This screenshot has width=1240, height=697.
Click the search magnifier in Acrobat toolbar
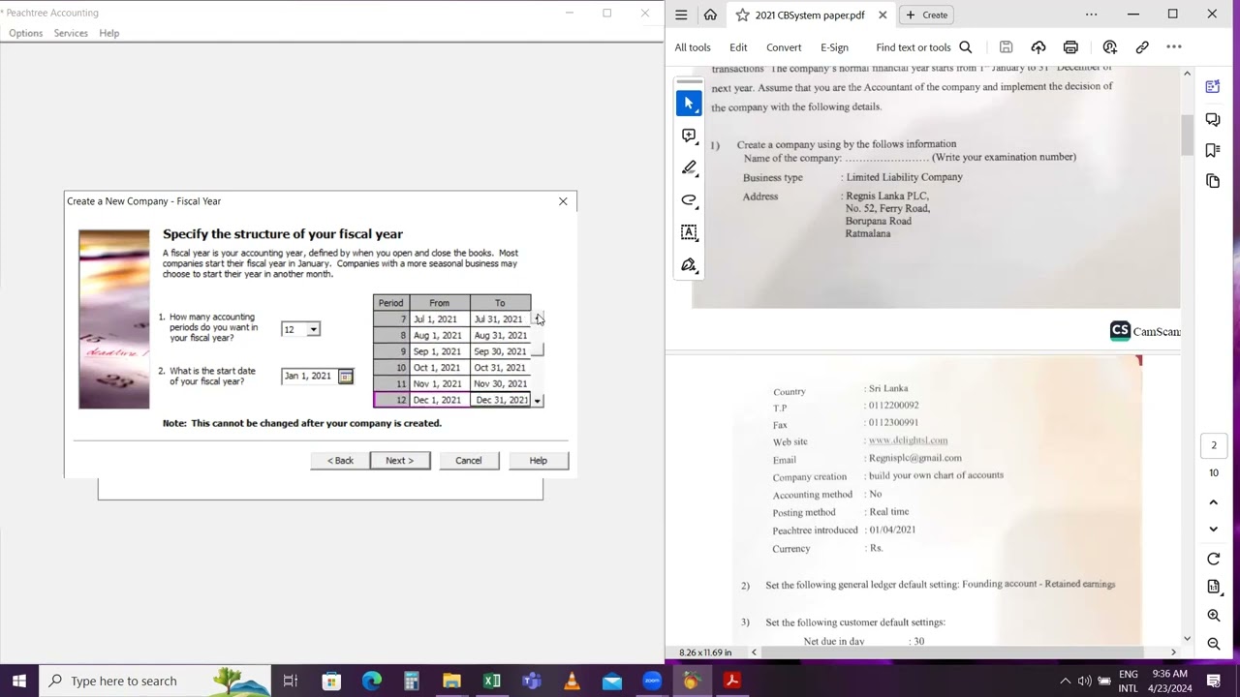click(x=965, y=47)
